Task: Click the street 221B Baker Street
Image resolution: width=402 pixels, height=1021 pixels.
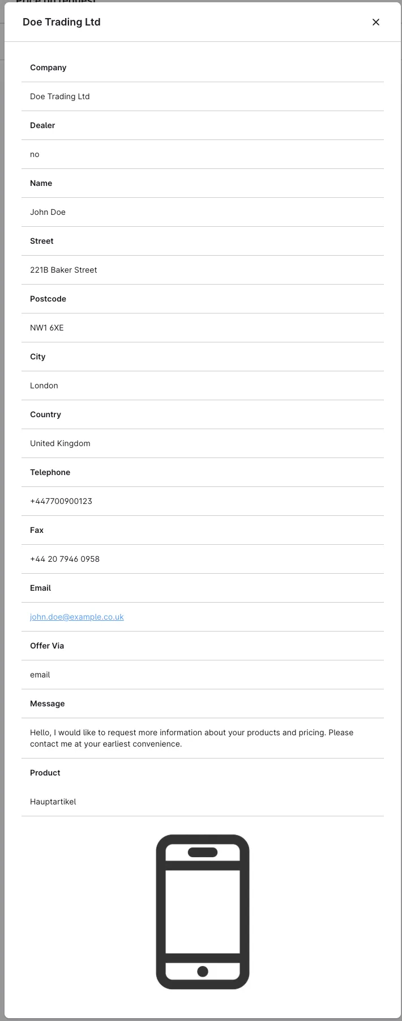Action: (x=63, y=270)
